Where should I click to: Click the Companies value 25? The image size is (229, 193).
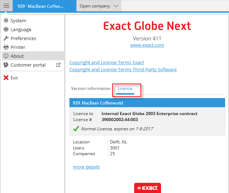[112, 154]
